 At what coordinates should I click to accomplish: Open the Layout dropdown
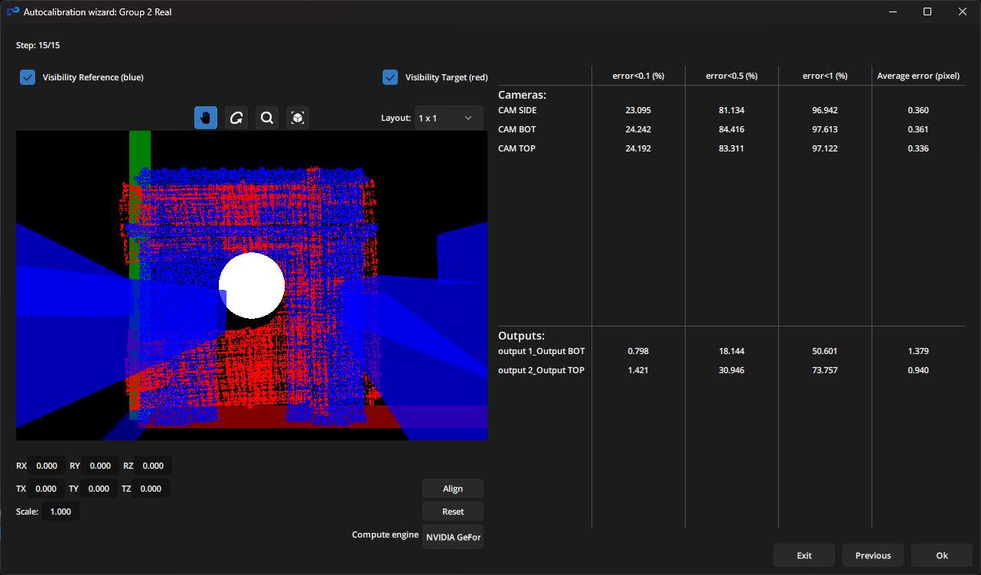point(448,117)
